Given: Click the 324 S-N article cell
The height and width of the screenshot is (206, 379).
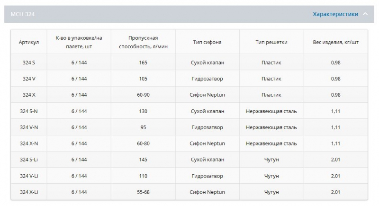Looking at the screenshot, I should coord(29,111).
